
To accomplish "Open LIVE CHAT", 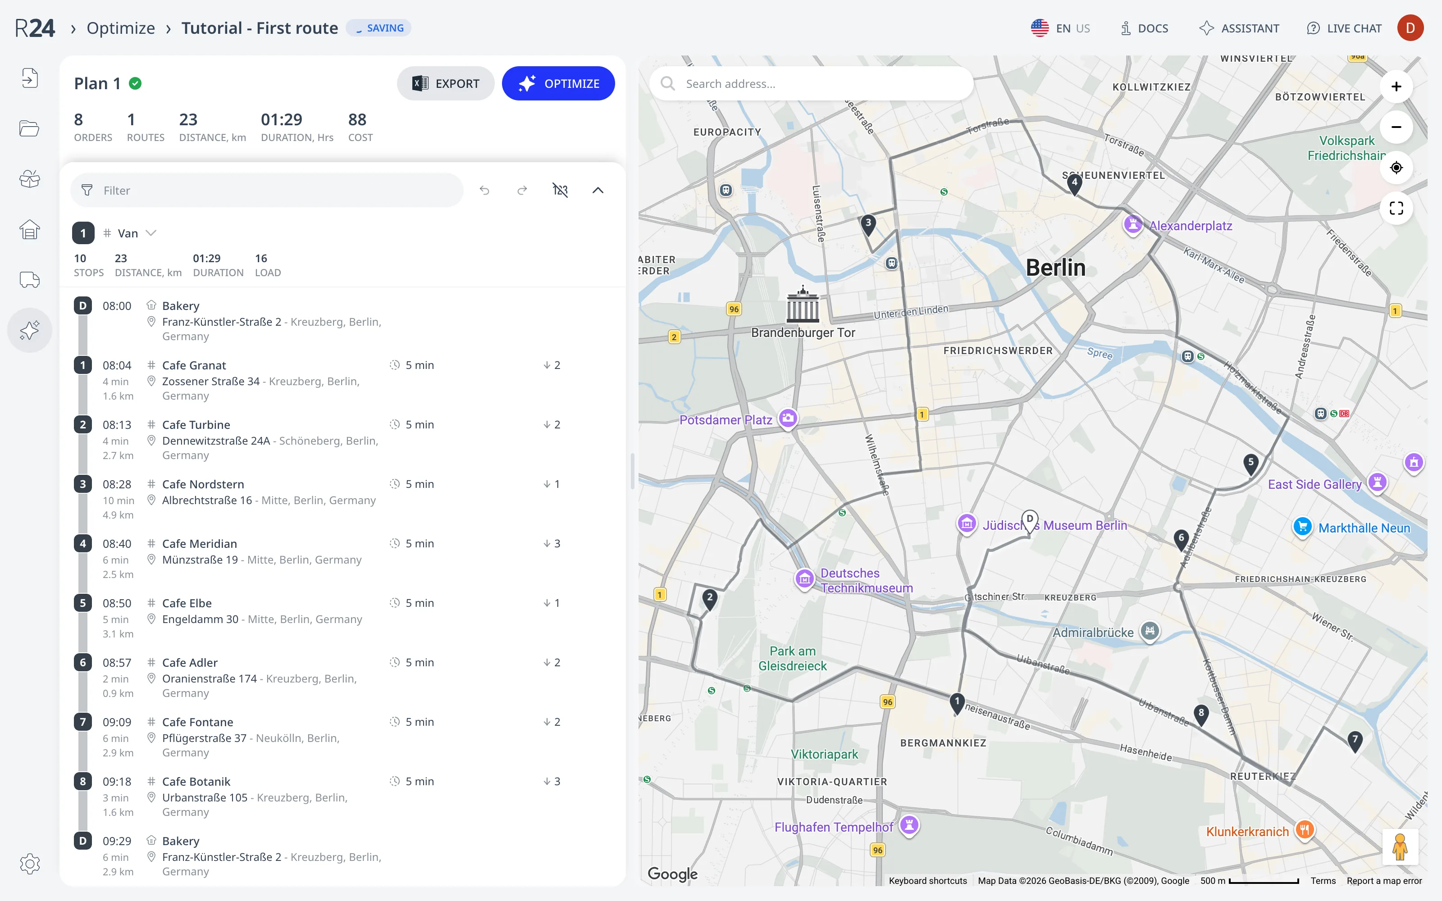I will (1344, 28).
